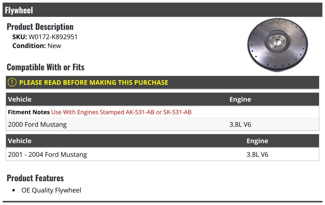Click the "Compatible With or Fits" heading

[45, 67]
